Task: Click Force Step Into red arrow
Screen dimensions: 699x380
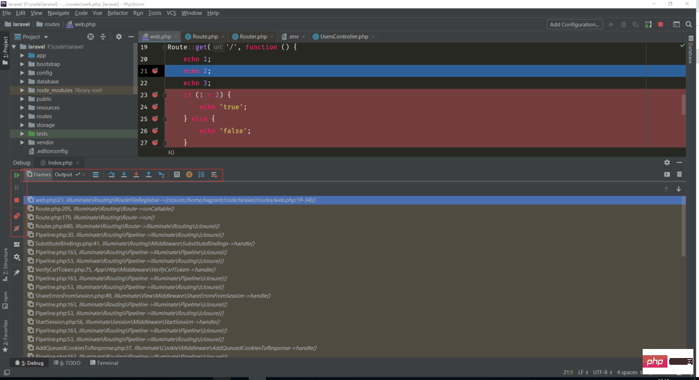Action: [136, 175]
